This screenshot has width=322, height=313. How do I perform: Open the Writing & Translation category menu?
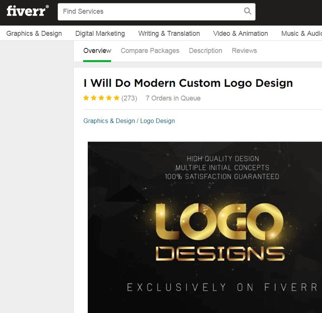[169, 34]
